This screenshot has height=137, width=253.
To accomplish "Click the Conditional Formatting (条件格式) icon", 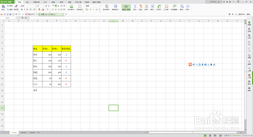I will (x=107, y=6).
